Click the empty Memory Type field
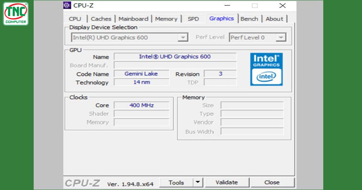Screen dimensions: 362x190 252,114
